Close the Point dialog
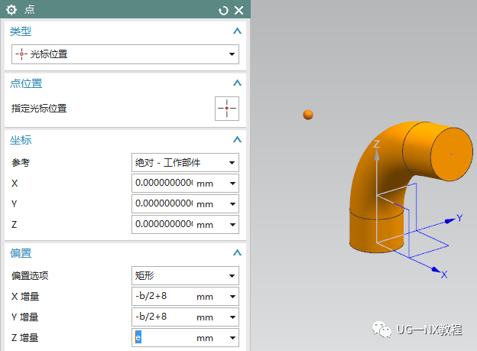477x351 pixels. tap(239, 11)
